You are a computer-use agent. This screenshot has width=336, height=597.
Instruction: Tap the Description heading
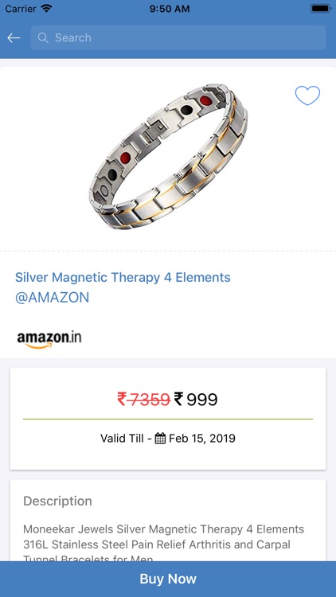click(57, 501)
